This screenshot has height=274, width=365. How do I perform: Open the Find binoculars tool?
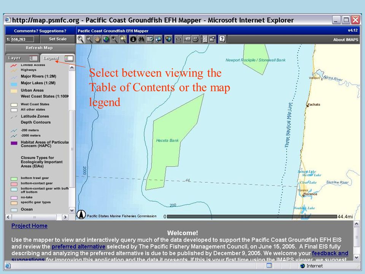click(x=141, y=39)
